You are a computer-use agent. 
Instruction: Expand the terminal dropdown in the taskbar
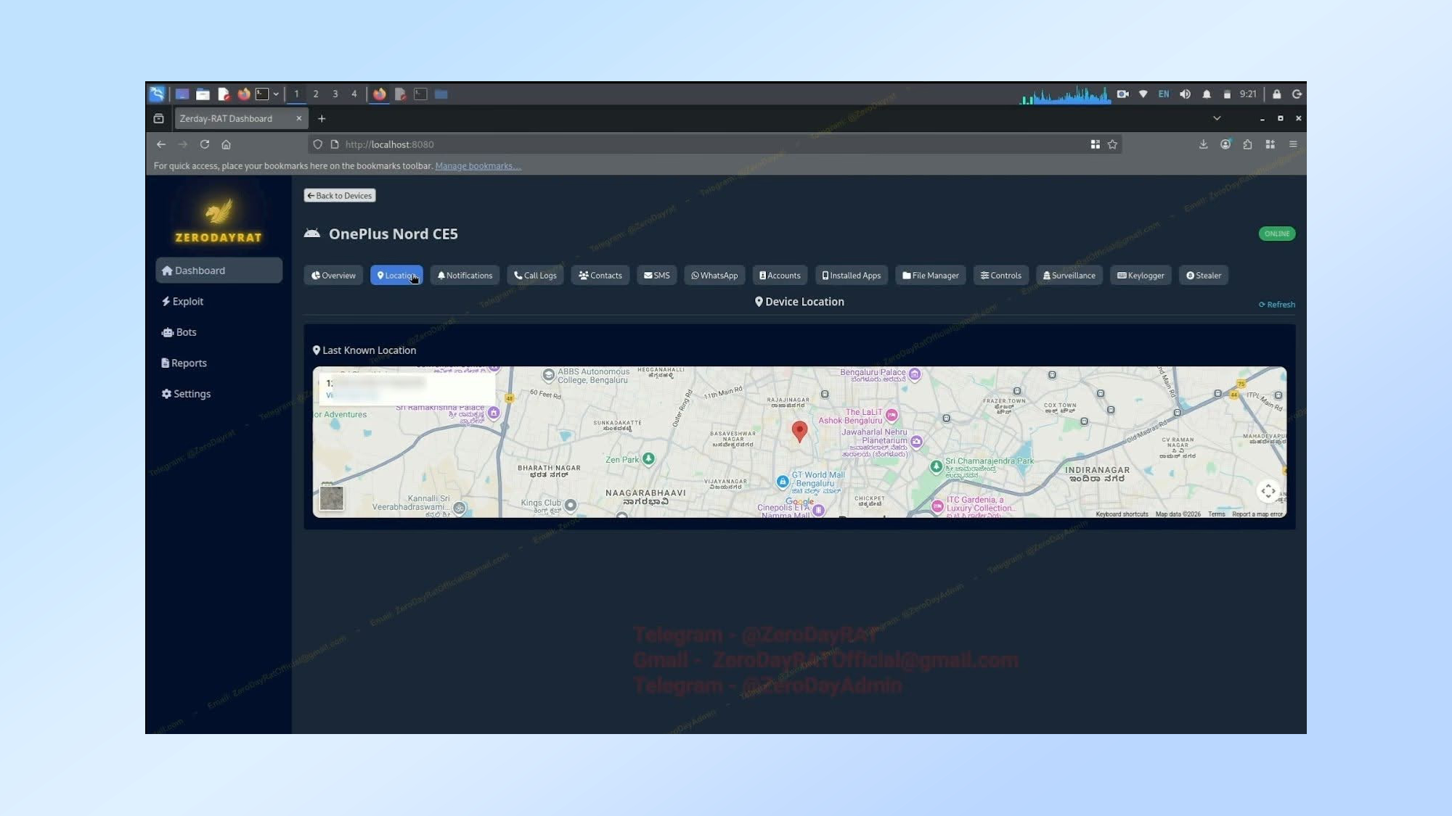(x=277, y=94)
